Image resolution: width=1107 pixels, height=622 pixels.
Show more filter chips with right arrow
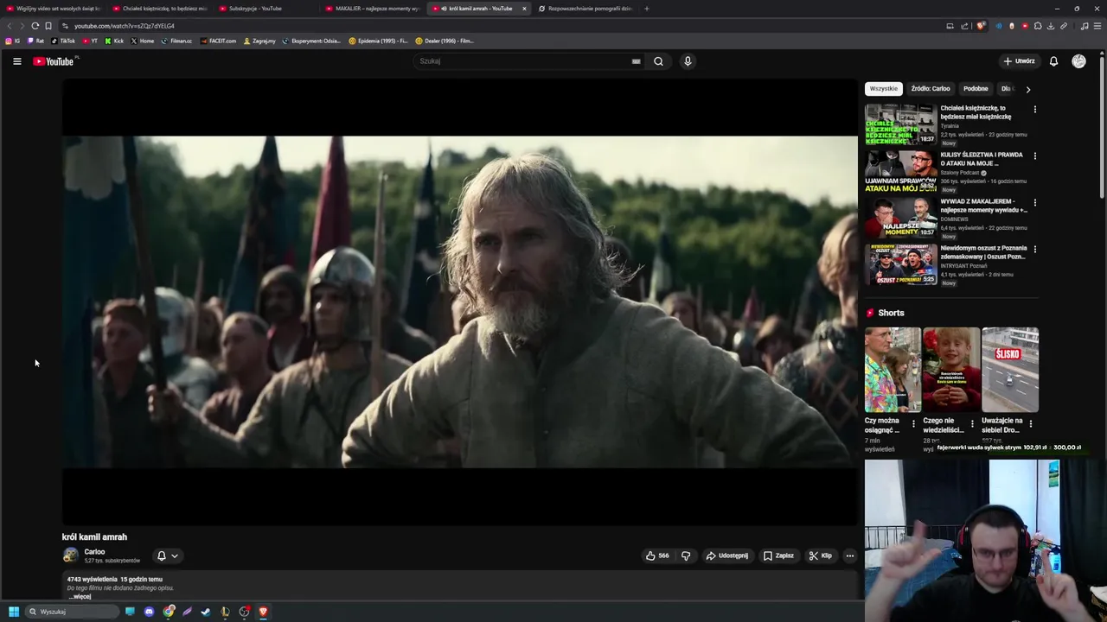pos(1027,89)
